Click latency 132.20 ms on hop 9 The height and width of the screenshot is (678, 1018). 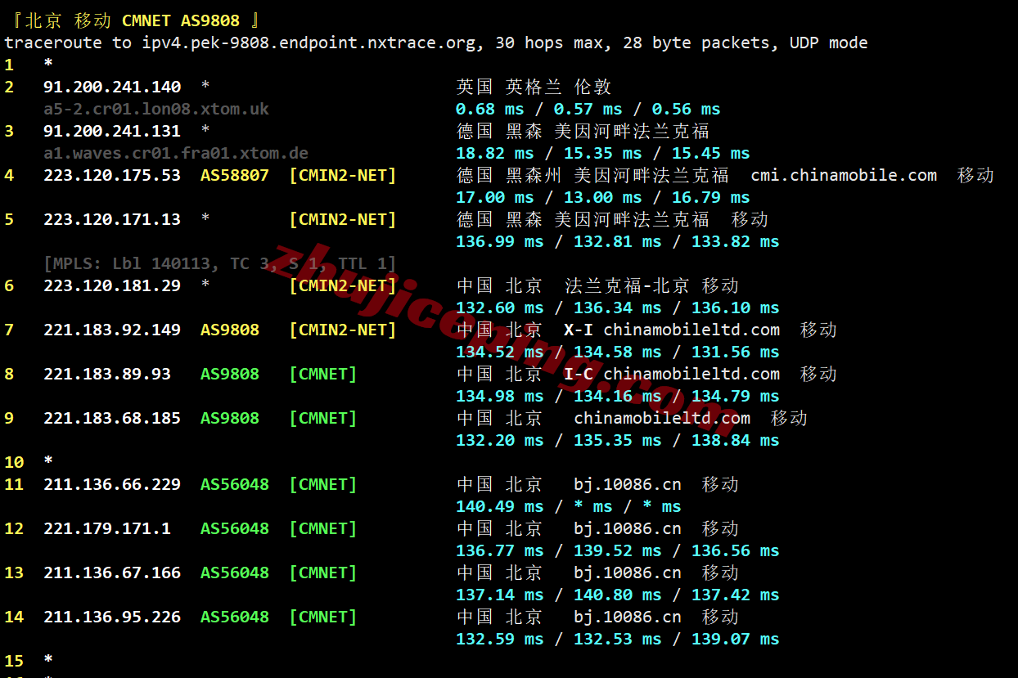pyautogui.click(x=499, y=440)
